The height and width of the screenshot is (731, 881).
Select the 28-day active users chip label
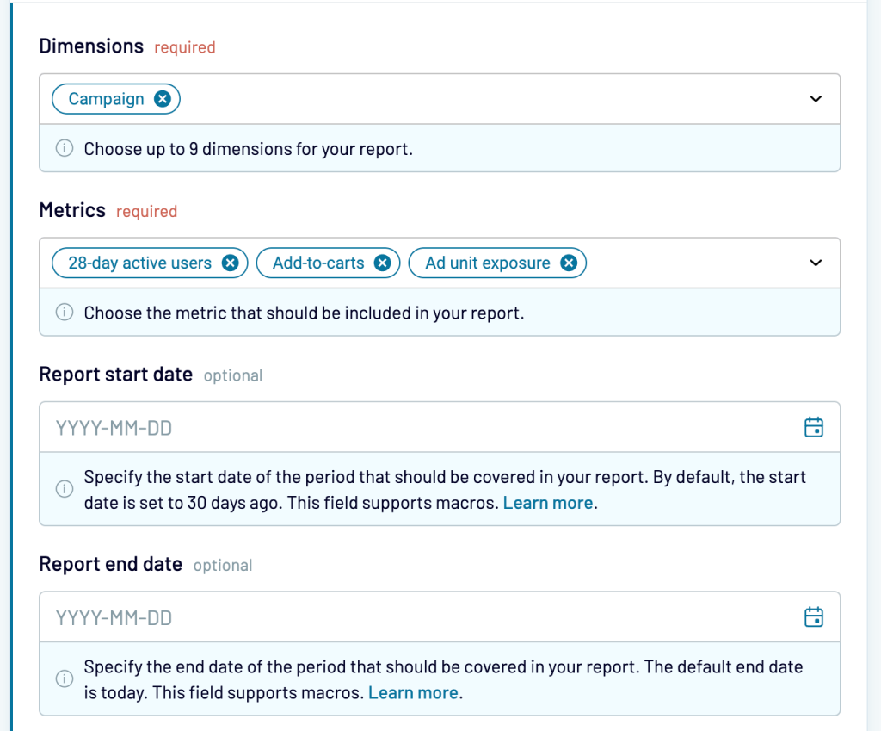tap(139, 263)
